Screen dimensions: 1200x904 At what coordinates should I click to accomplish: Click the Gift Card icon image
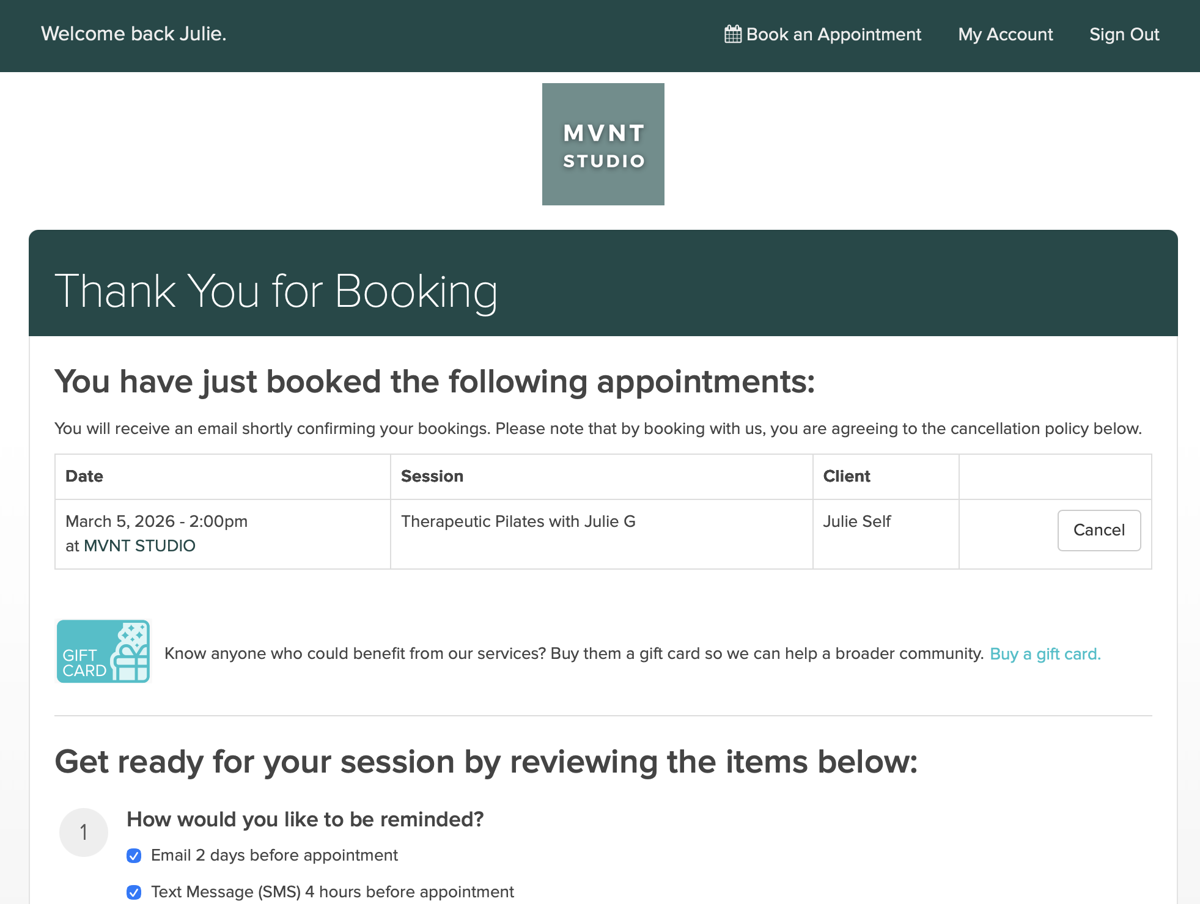point(103,652)
